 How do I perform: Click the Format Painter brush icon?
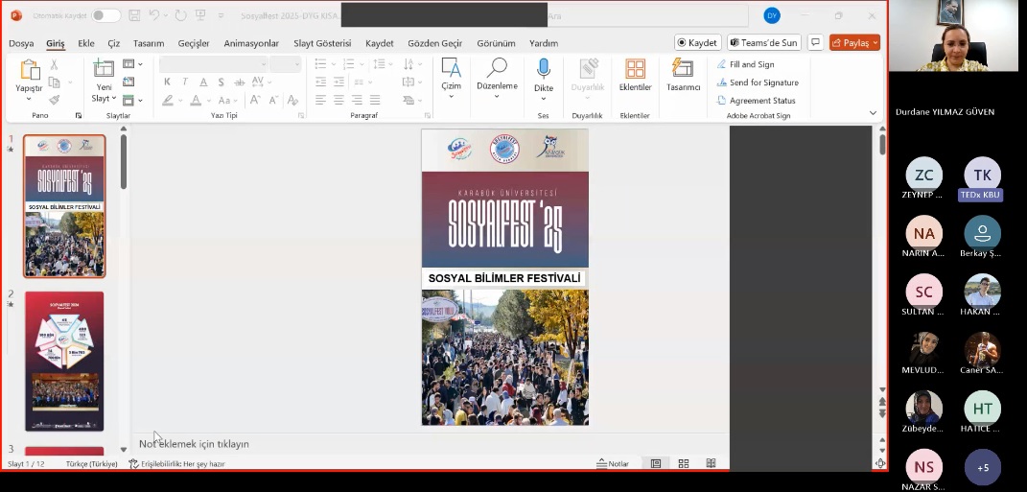tap(55, 100)
